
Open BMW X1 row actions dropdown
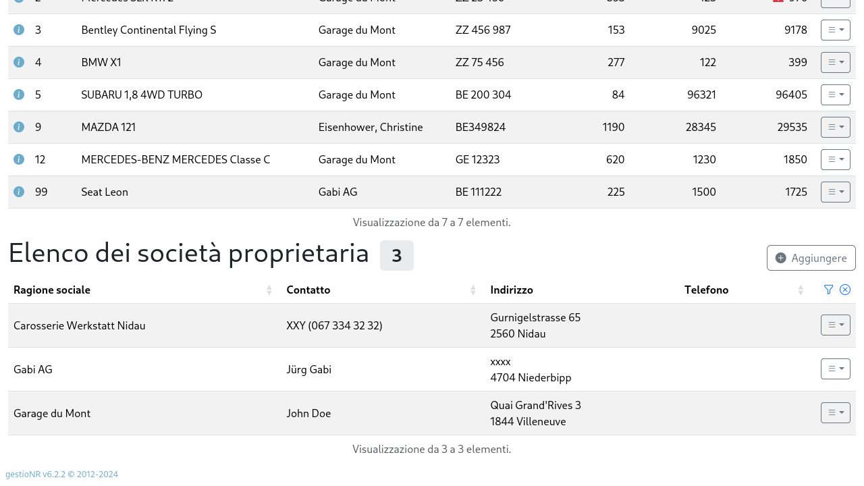(x=836, y=62)
